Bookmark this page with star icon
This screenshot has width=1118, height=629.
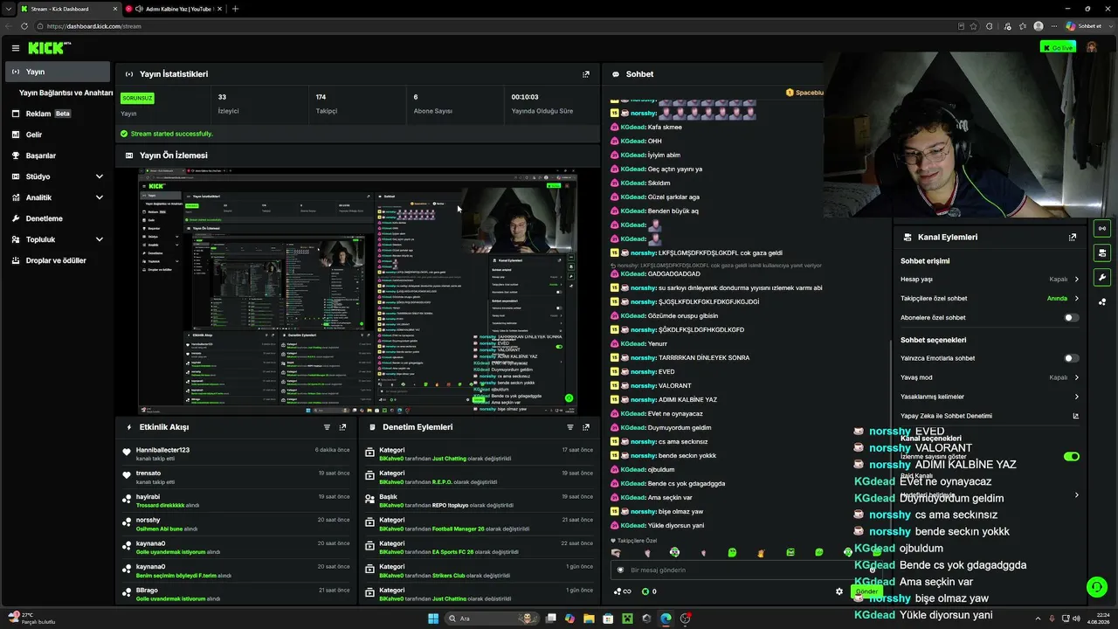click(974, 26)
